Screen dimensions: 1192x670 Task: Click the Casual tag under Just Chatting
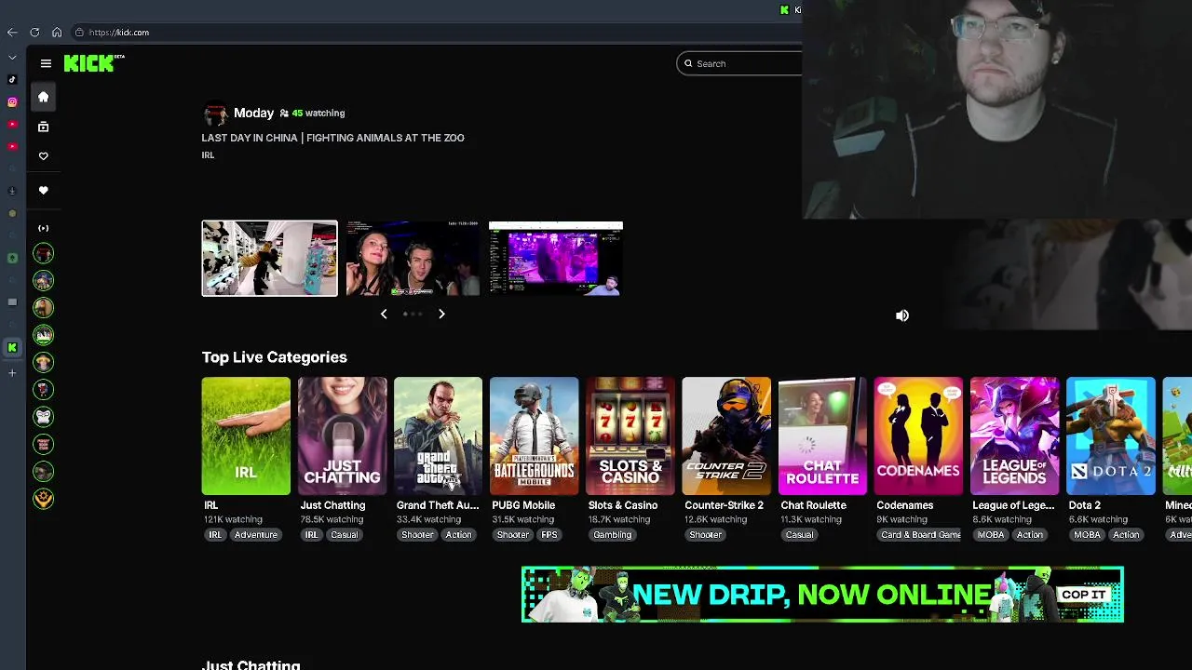click(344, 535)
